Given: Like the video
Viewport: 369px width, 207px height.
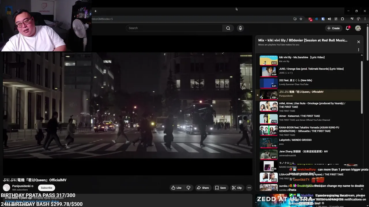Looking at the screenshot, I should click(176, 188).
